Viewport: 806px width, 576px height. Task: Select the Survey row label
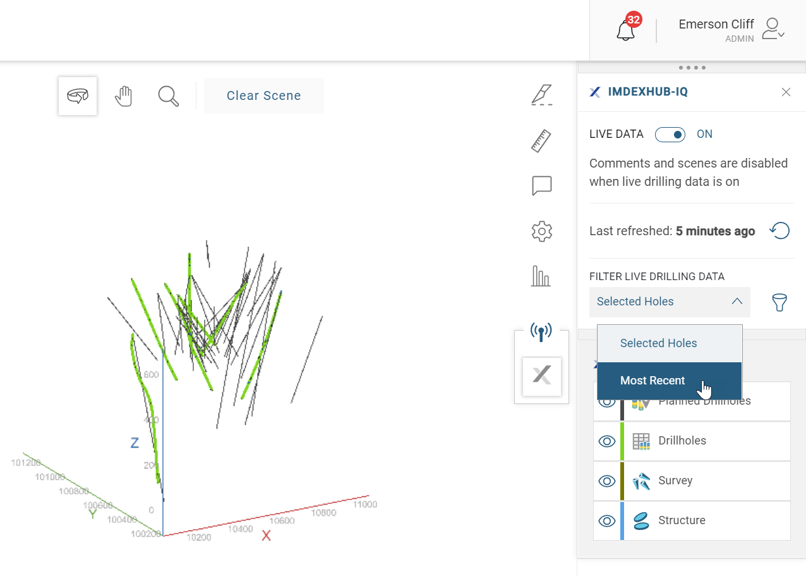675,481
